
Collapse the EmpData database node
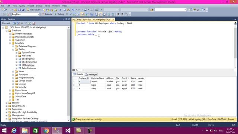10,43
